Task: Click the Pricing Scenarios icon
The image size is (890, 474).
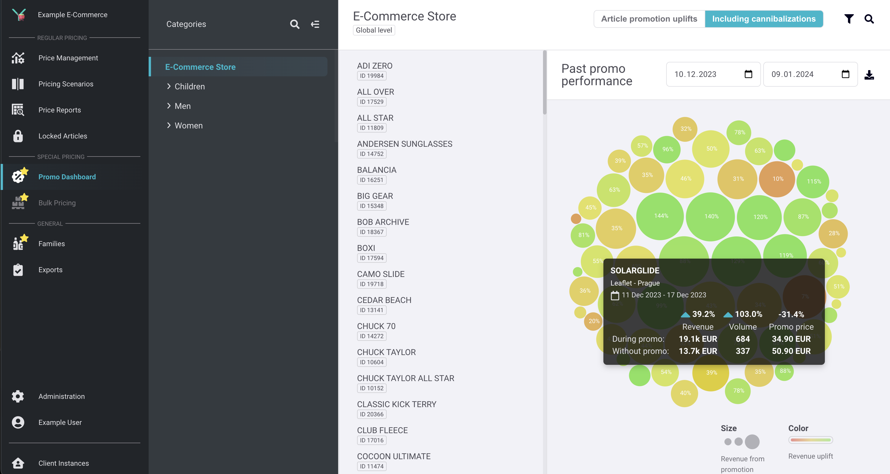Action: [x=18, y=84]
